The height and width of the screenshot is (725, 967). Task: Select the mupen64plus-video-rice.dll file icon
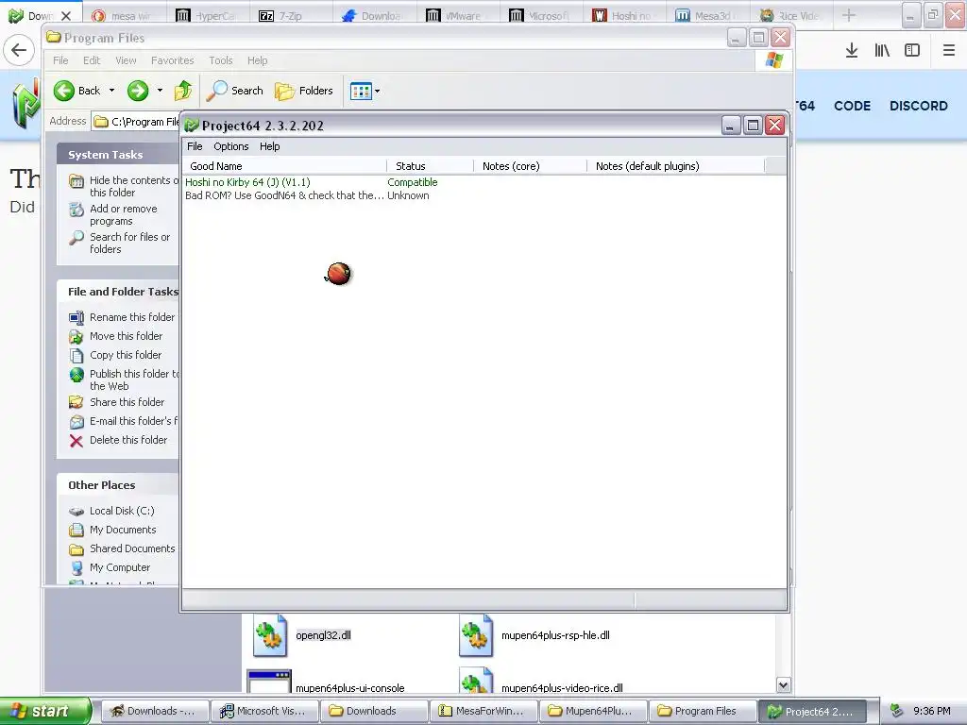[476, 681]
